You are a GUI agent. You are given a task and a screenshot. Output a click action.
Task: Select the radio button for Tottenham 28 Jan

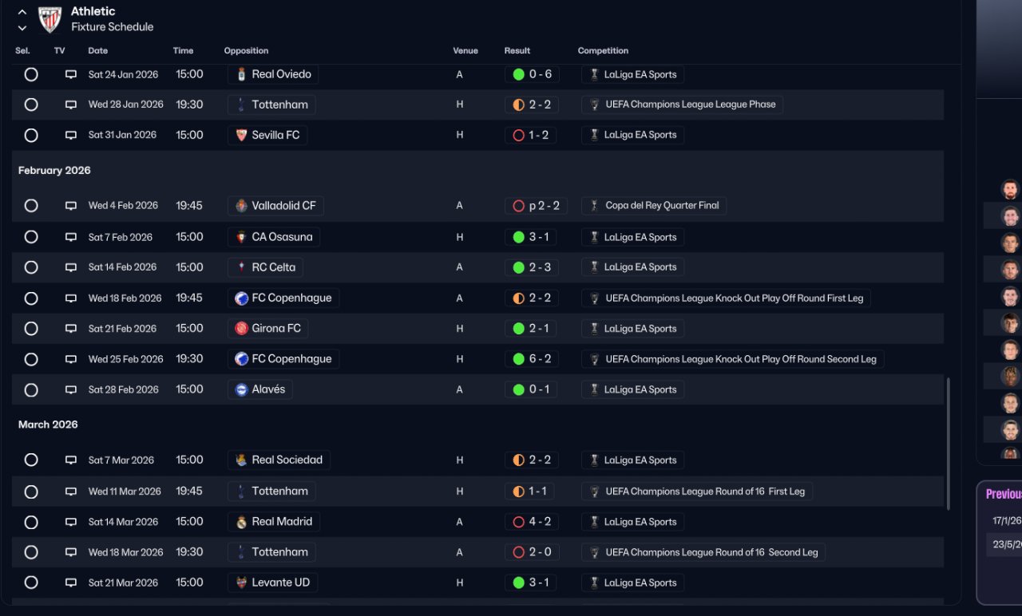(31, 105)
